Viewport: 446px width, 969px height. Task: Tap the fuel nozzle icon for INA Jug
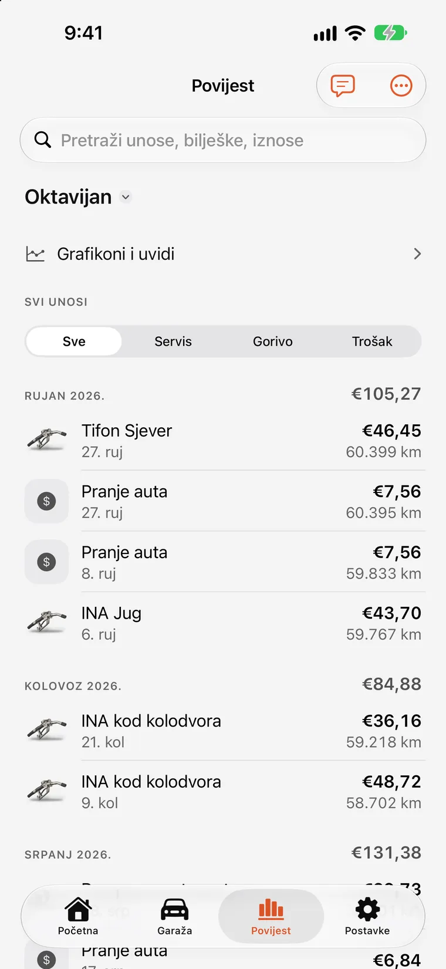(x=47, y=623)
